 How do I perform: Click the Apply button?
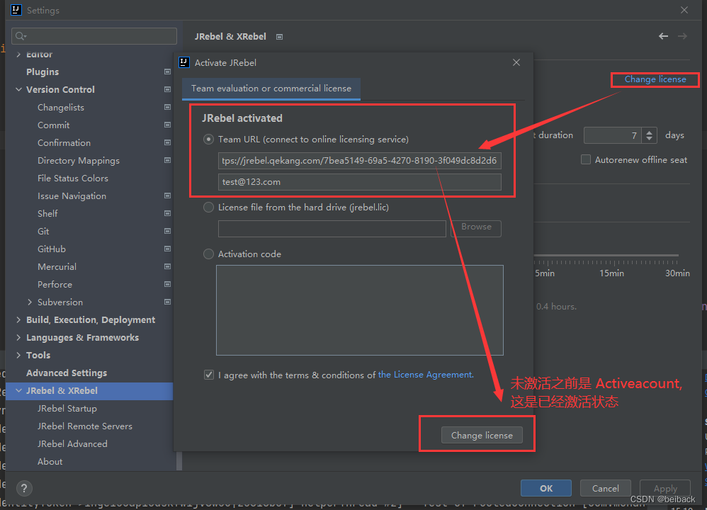[665, 488]
